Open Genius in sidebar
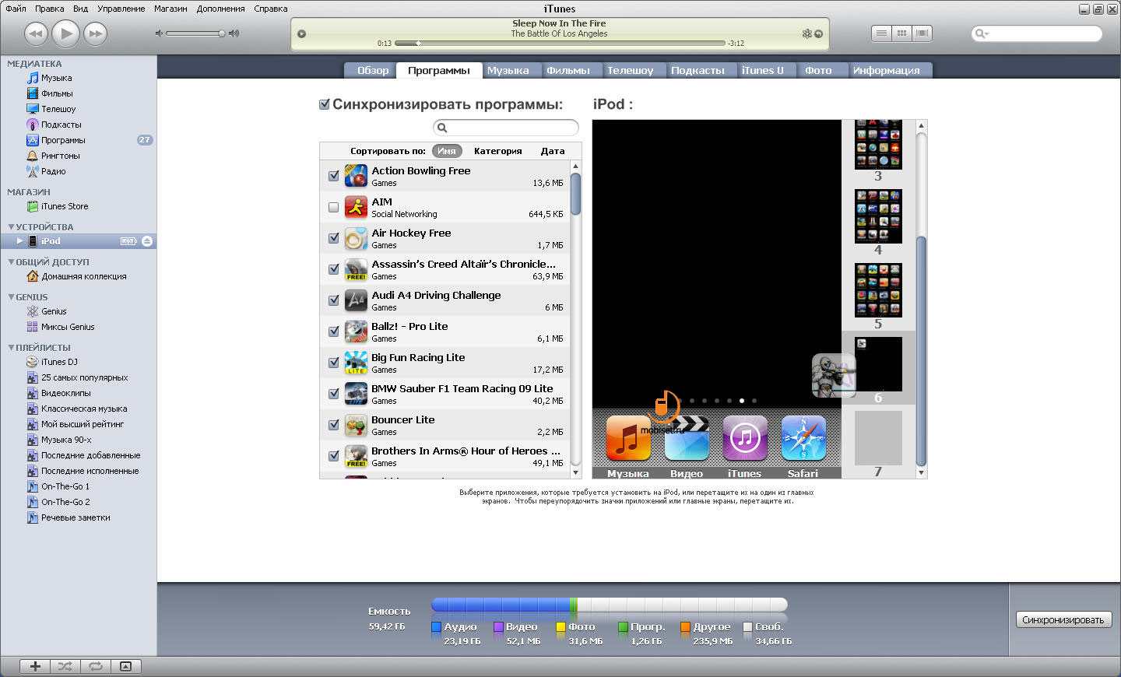1121x677 pixels. pyautogui.click(x=54, y=311)
